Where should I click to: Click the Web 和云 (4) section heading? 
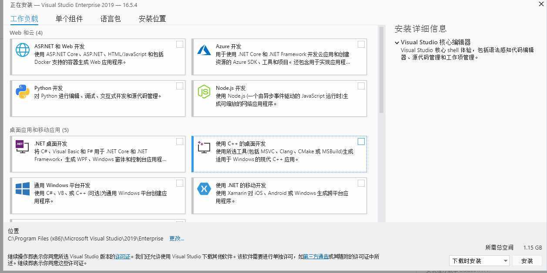point(26,33)
